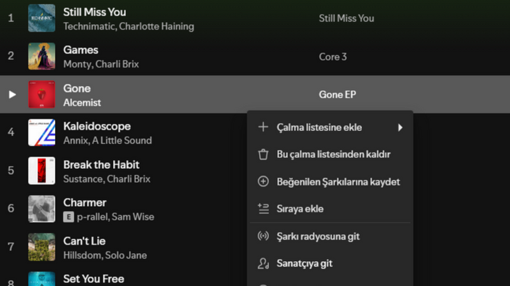Screen dimensions: 510x286
Task: Open the Break the Habit track title
Action: pyautogui.click(x=101, y=165)
